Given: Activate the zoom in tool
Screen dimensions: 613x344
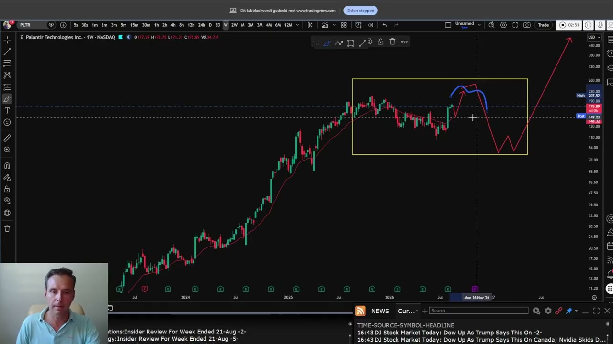Looking at the screenshot, I should click(x=7, y=150).
